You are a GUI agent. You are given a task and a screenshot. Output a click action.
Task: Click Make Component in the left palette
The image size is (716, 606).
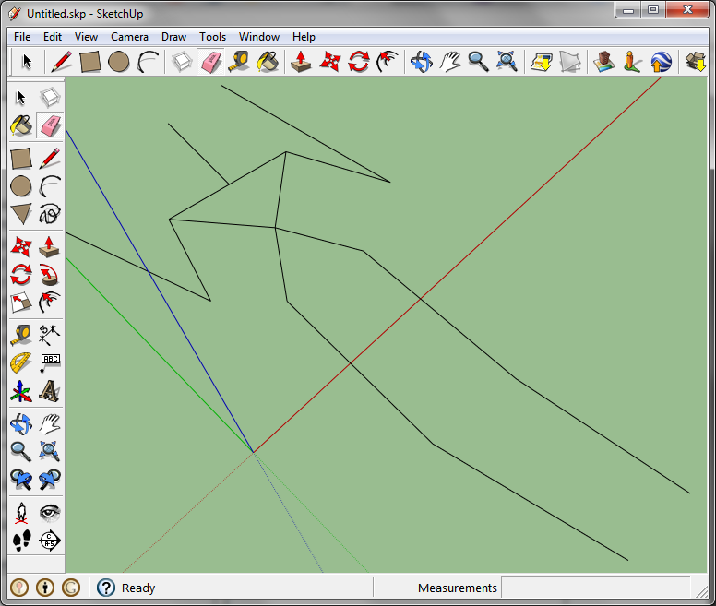pyautogui.click(x=49, y=97)
